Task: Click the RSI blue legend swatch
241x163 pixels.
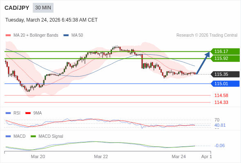Action: (8, 113)
